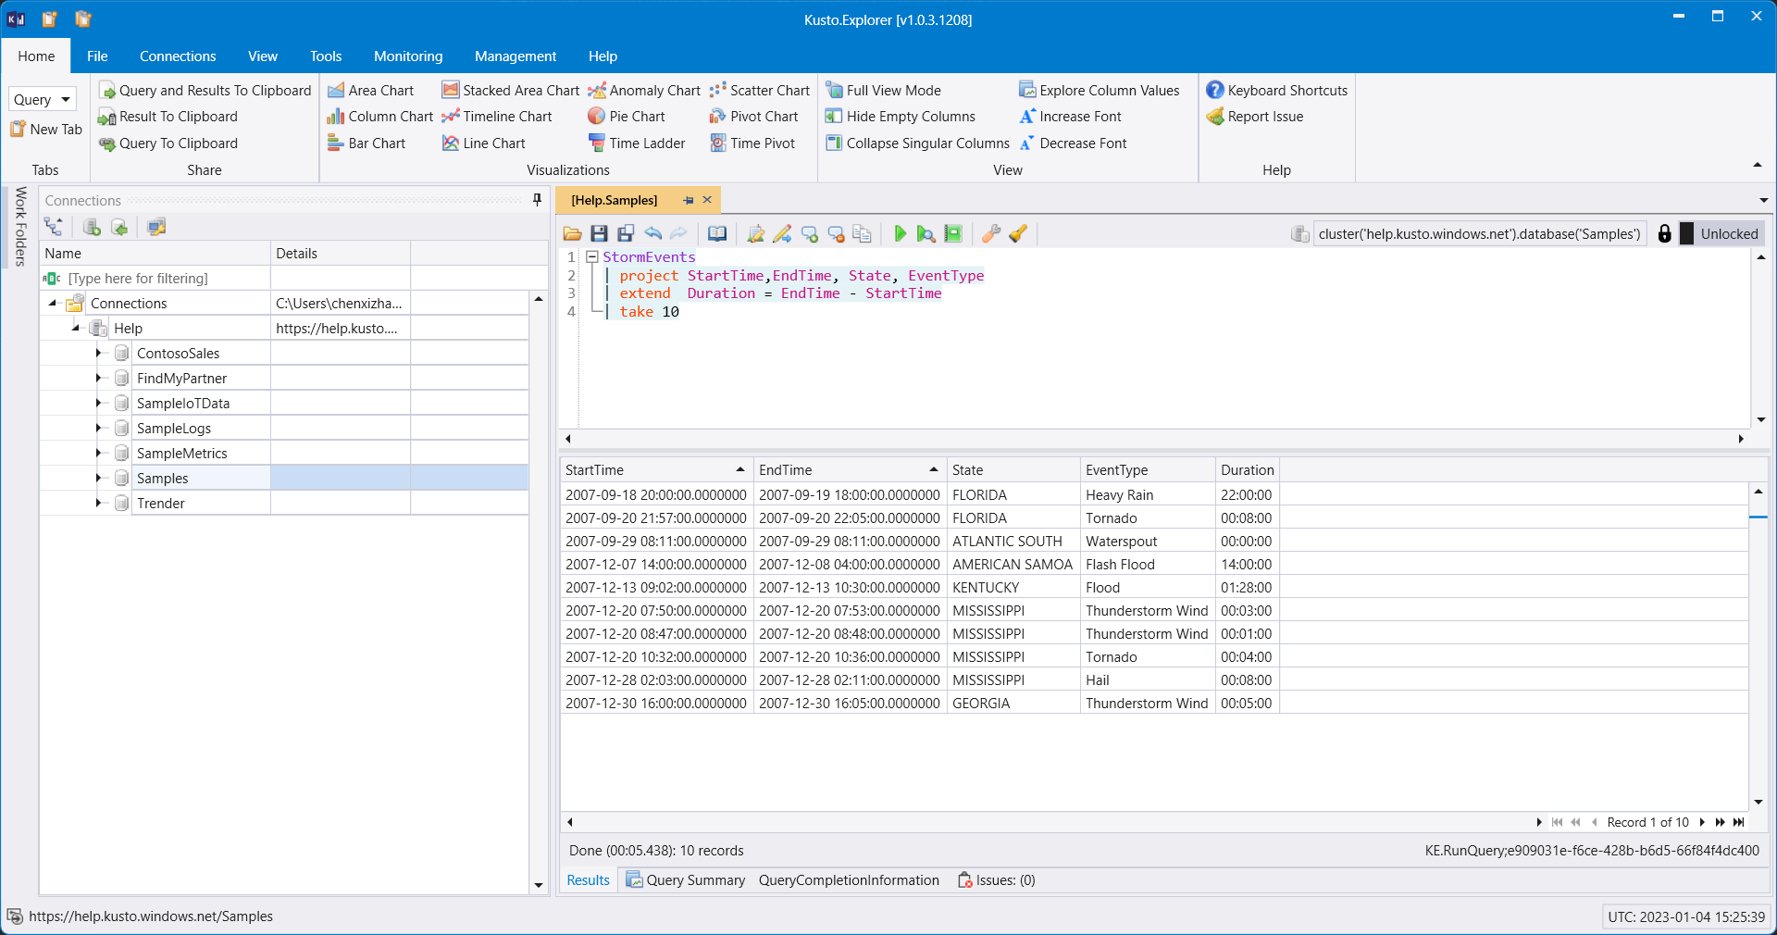This screenshot has height=935, width=1777.
Task: Toggle Full View Mode
Action: [883, 90]
